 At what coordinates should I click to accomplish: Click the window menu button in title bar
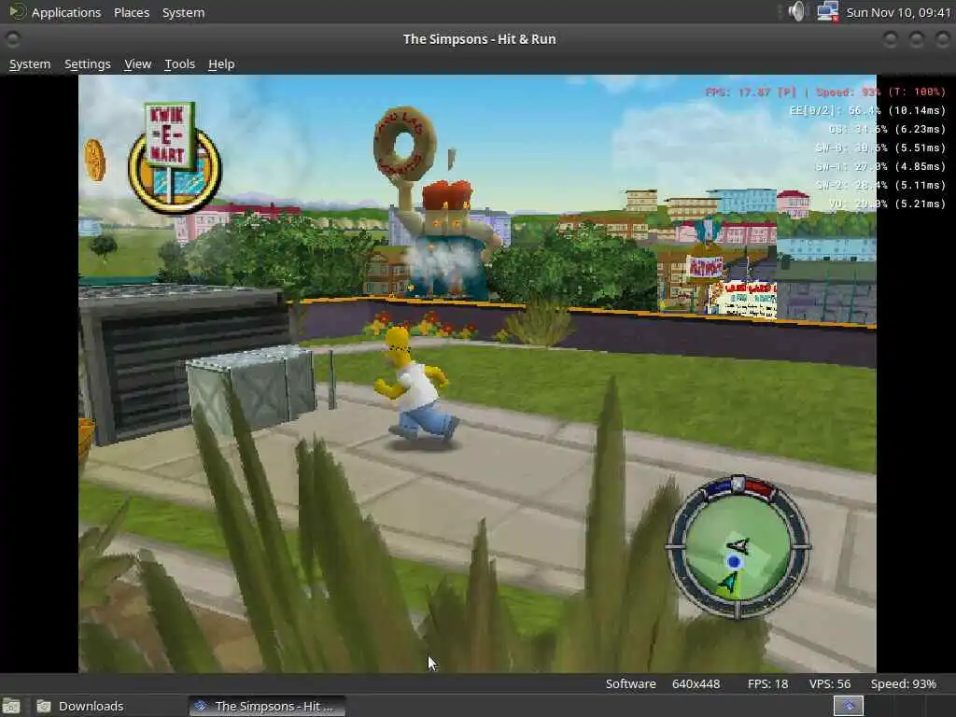click(x=12, y=39)
